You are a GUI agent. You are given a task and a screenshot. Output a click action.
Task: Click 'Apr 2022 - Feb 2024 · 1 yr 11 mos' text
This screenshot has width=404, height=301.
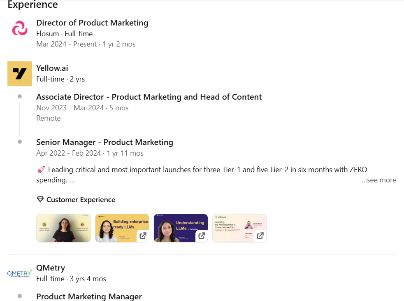coord(90,153)
